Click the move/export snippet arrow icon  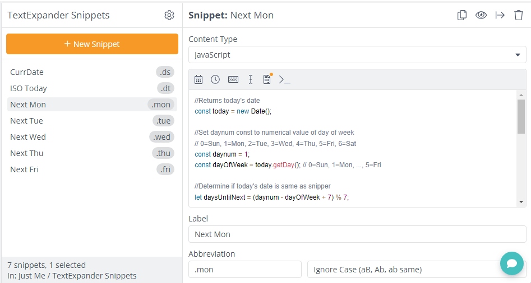500,15
